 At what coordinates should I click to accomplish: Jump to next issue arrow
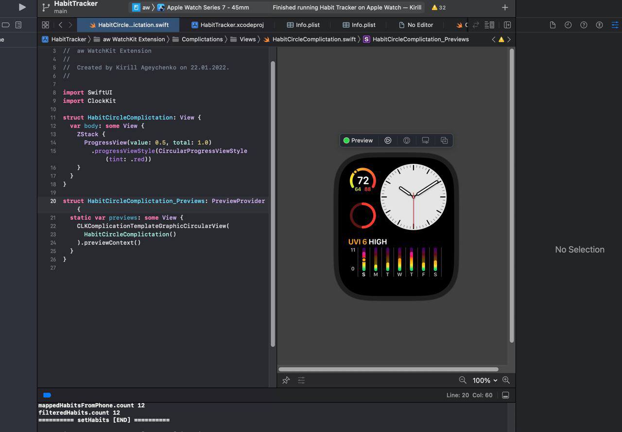coord(509,39)
